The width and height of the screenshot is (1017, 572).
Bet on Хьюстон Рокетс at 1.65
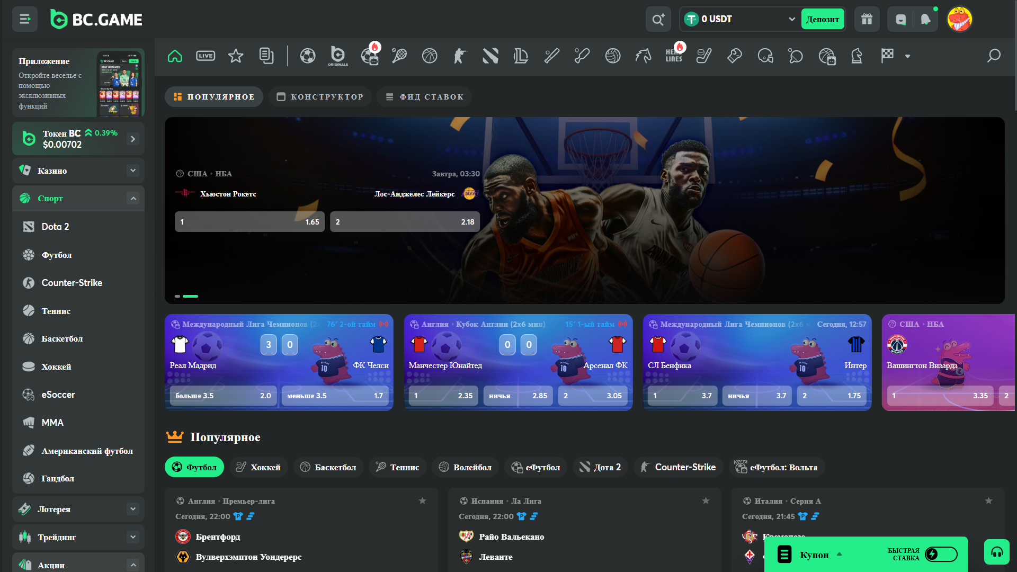(249, 222)
